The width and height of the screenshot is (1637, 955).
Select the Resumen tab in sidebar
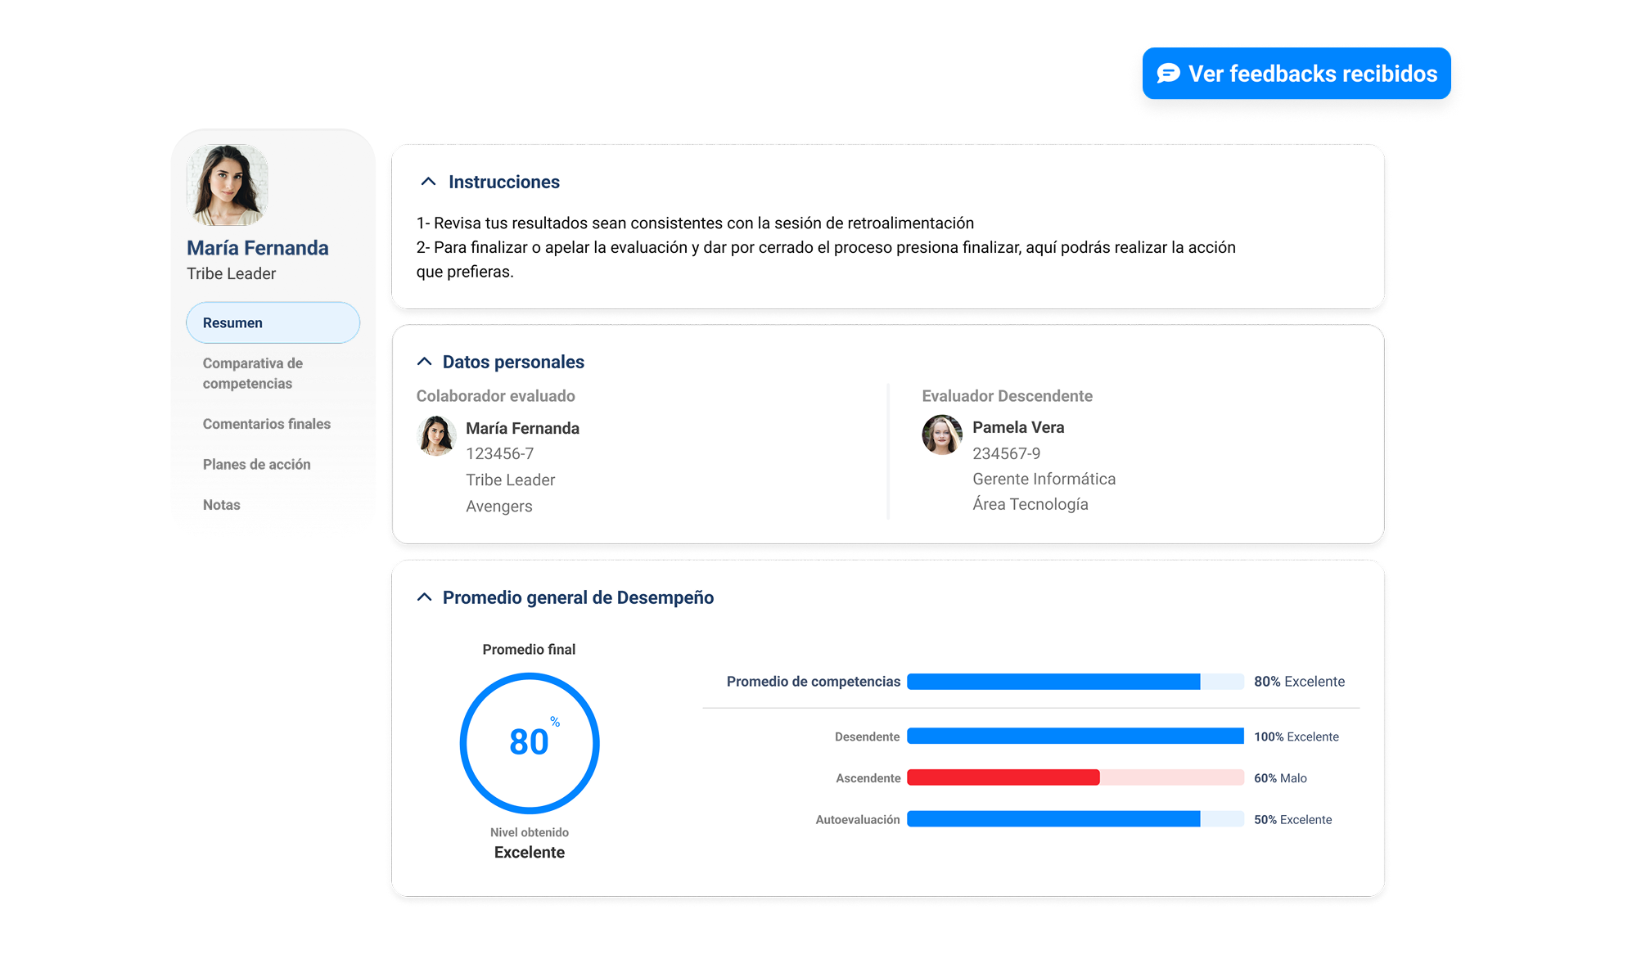232,322
